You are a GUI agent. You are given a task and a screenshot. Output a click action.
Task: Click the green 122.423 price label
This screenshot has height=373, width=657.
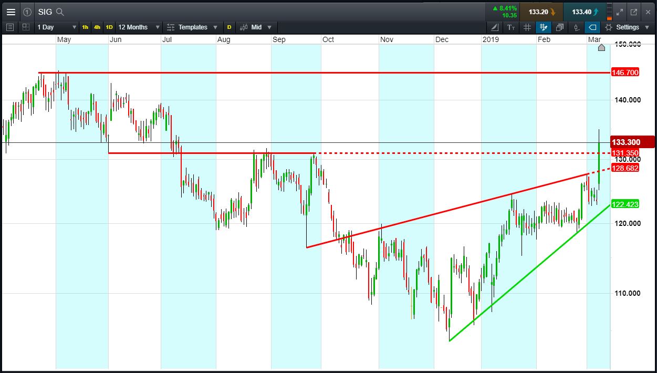click(x=625, y=204)
